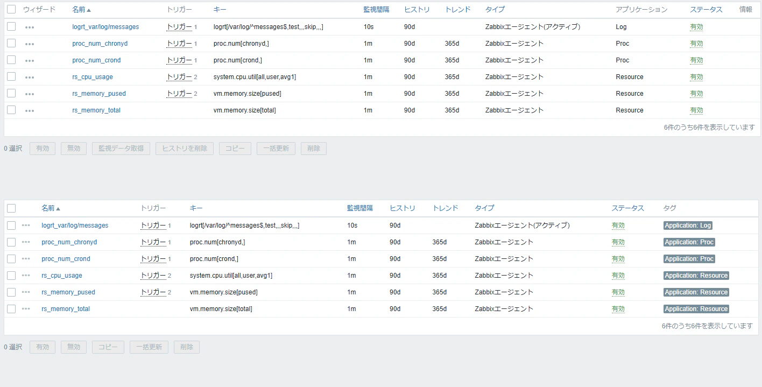The width and height of the screenshot is (762, 387).
Task: Tick checkbox for rs_memory_total in upper table
Action: (x=11, y=110)
